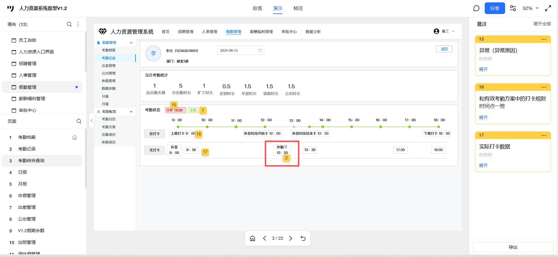Search pages using the 页面 magnifier icon
The image size is (558, 257).
coord(79,121)
